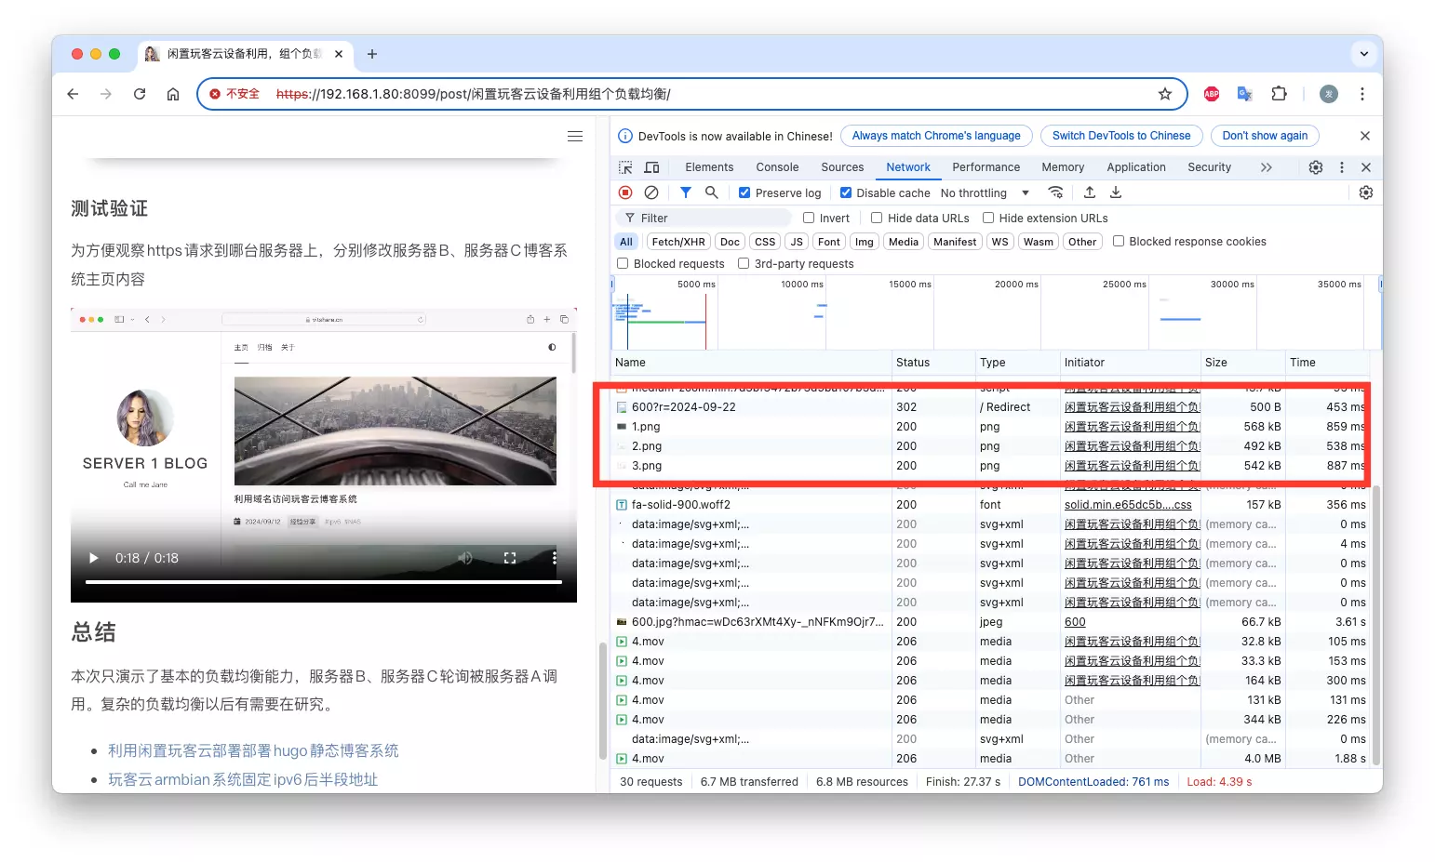The width and height of the screenshot is (1435, 862).
Task: Open the blog hamburger menu
Action: (575, 137)
